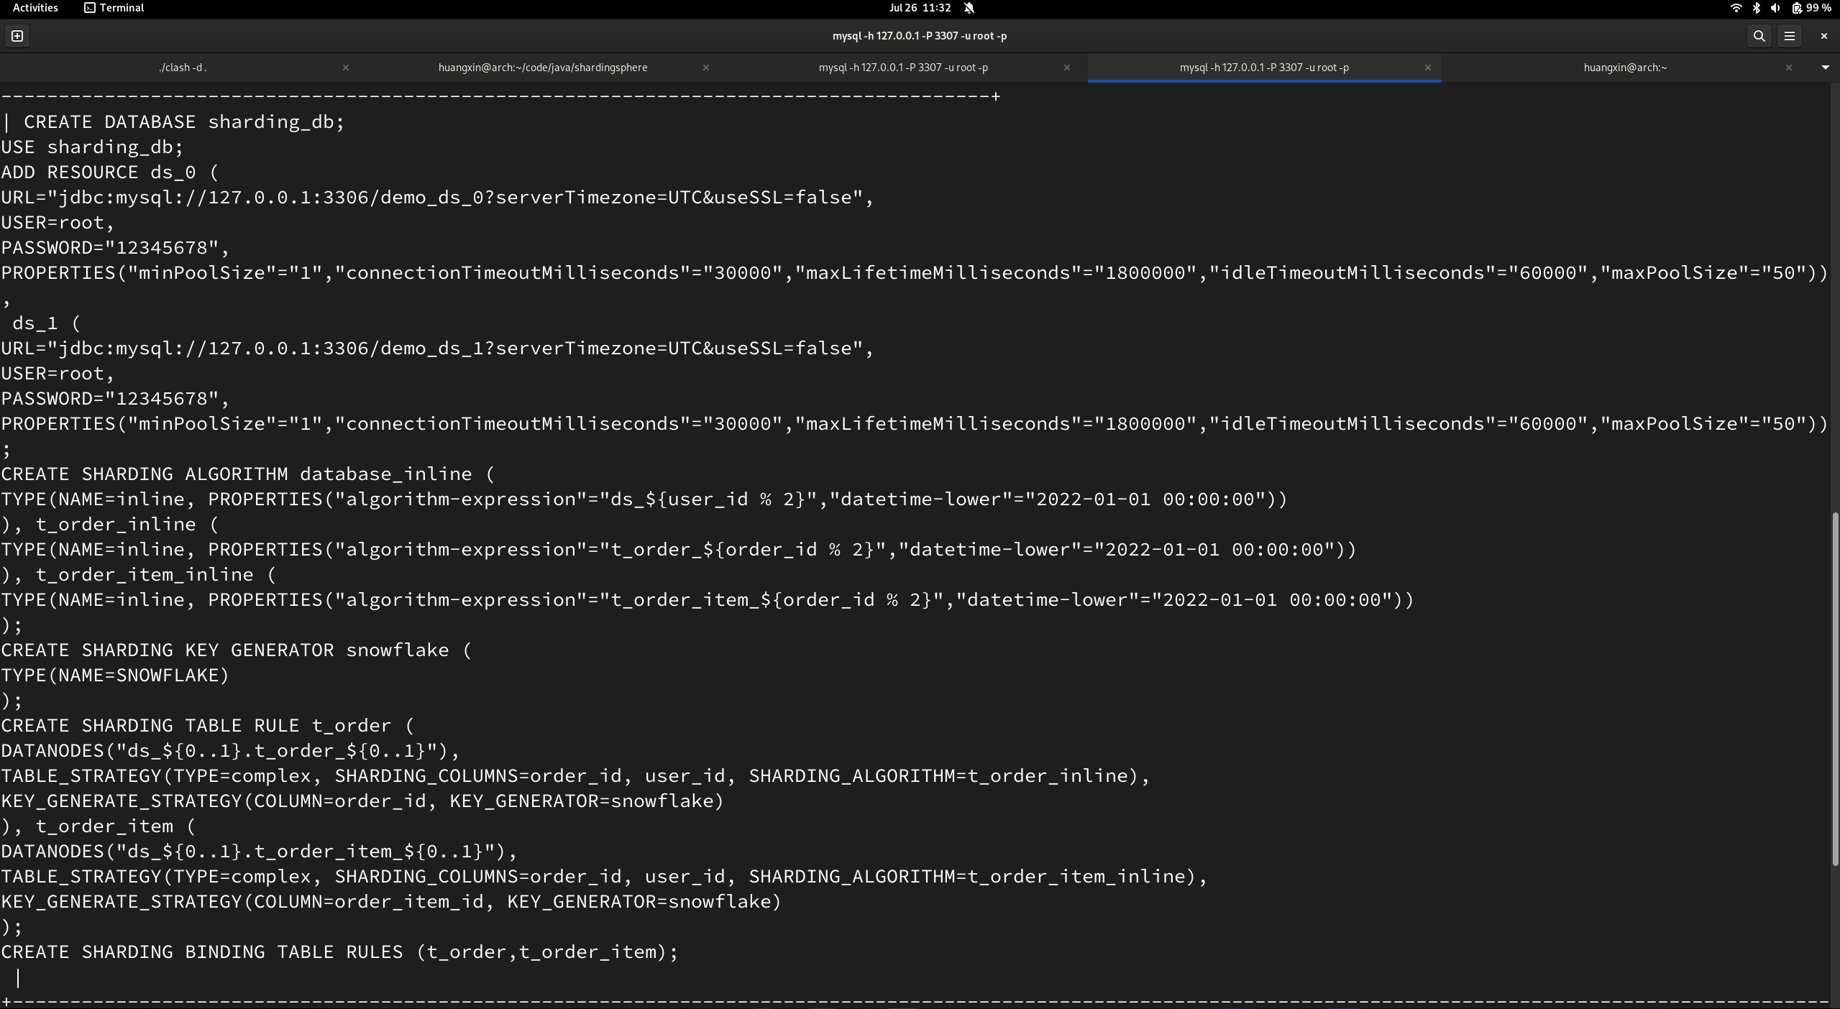Screen dimensions: 1840x1009
Task: Open a new terminal tab
Action: [x=17, y=35]
